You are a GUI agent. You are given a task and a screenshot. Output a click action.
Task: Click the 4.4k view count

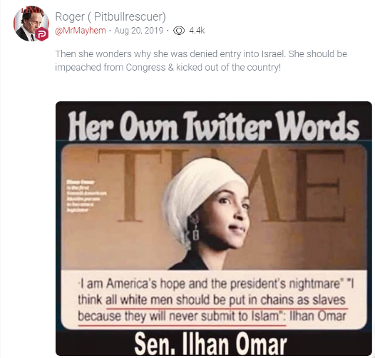[x=197, y=31]
